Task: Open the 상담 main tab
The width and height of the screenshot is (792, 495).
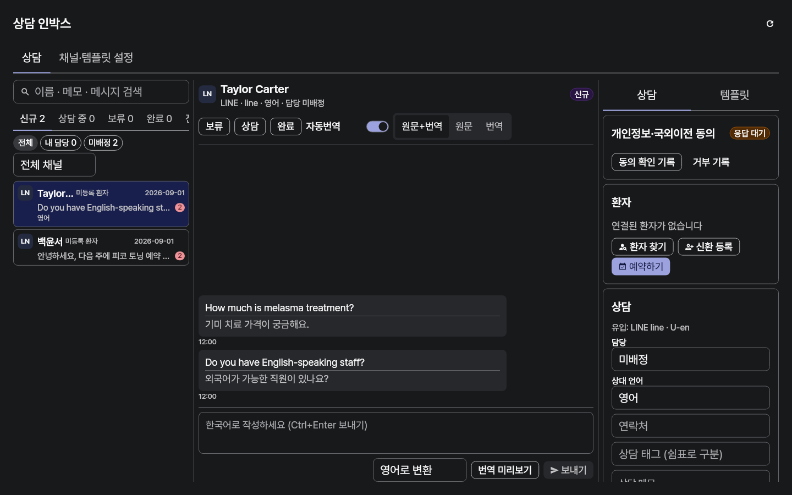Action: click(x=32, y=58)
